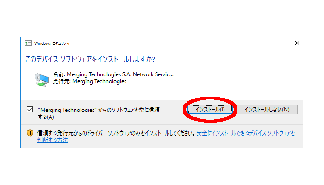Viewport: 324px width, 185px height.
Task: Select the 名前: Merging Technologies S.A. Network text
Action: click(x=113, y=74)
